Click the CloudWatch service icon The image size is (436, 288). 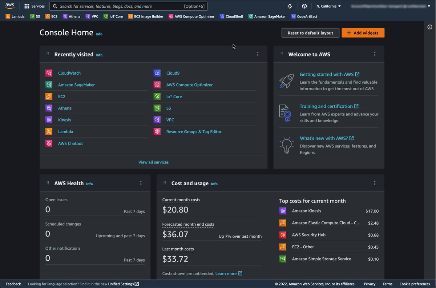[x=49, y=73]
